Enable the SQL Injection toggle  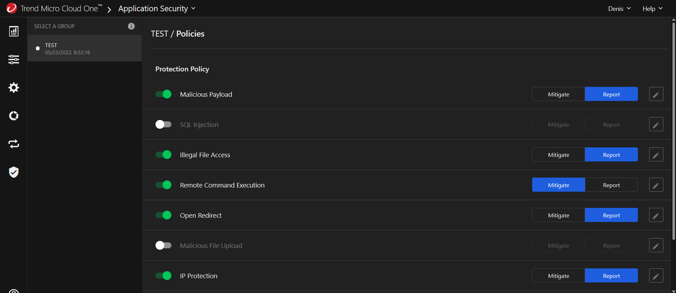coord(164,125)
